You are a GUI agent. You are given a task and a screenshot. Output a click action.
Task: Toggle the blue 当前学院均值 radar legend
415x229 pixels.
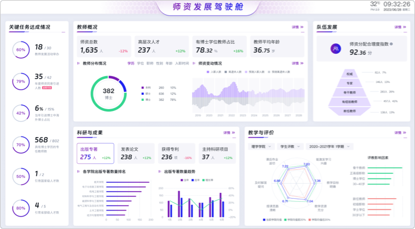click(x=272, y=220)
